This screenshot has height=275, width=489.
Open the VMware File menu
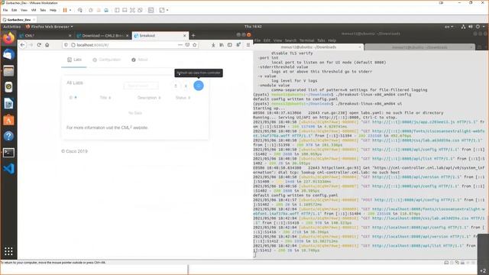pyautogui.click(x=5, y=10)
